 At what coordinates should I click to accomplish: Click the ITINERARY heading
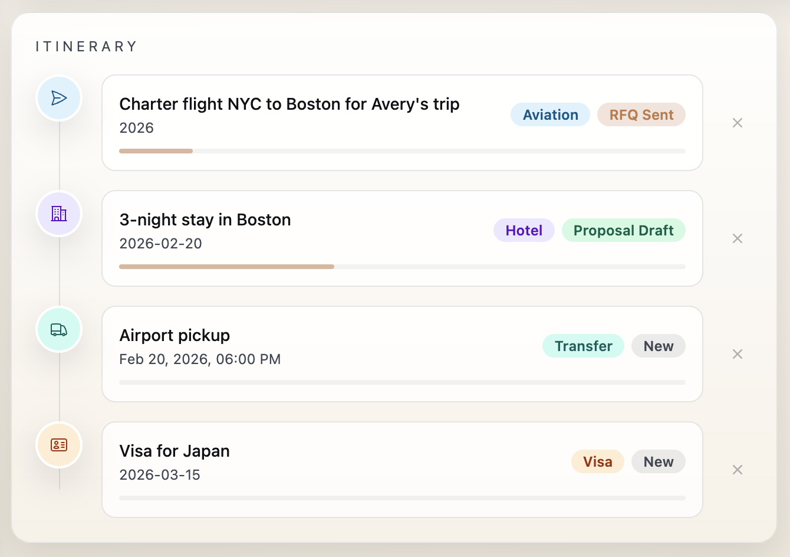click(x=86, y=46)
